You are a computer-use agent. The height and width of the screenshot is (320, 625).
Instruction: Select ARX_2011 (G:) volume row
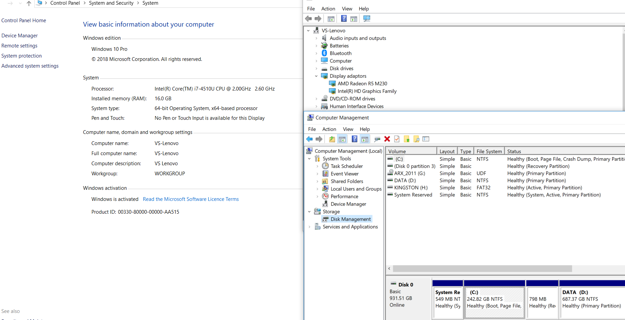[409, 173]
